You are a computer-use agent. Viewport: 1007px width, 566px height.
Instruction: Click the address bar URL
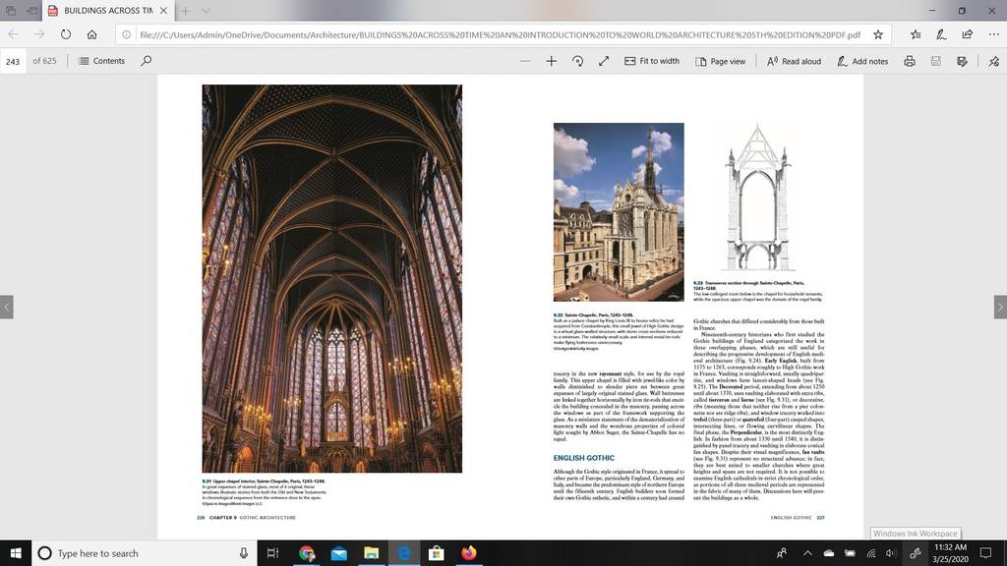(x=500, y=34)
